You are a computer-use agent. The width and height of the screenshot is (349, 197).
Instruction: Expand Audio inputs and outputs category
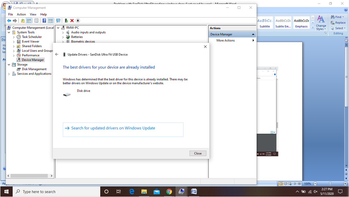pos(63,33)
